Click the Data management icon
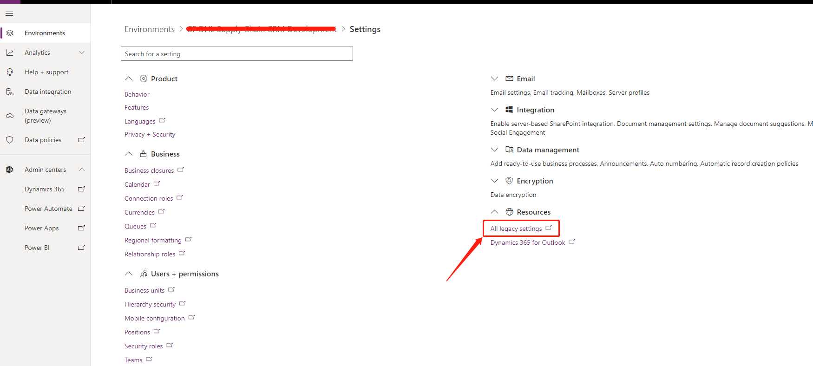Screen dimensions: 813x366 509,150
